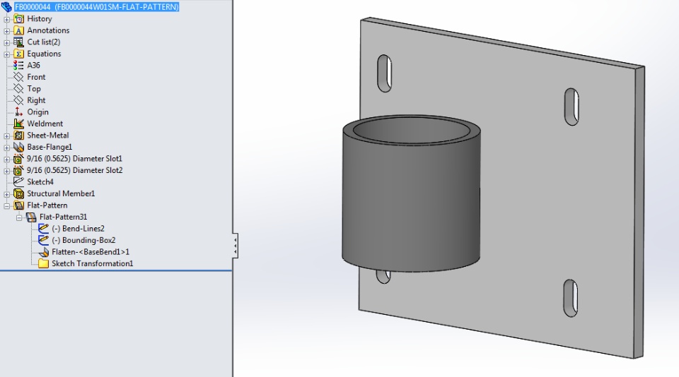Select the Flat-Pattern label
Screen dimensions: 679x377
pyautogui.click(x=47, y=205)
